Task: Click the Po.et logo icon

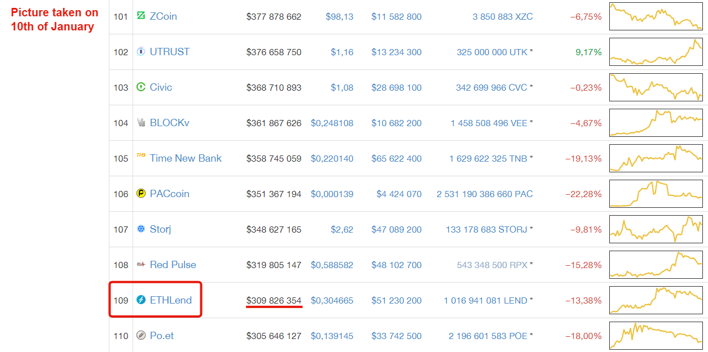Action: coord(141,336)
